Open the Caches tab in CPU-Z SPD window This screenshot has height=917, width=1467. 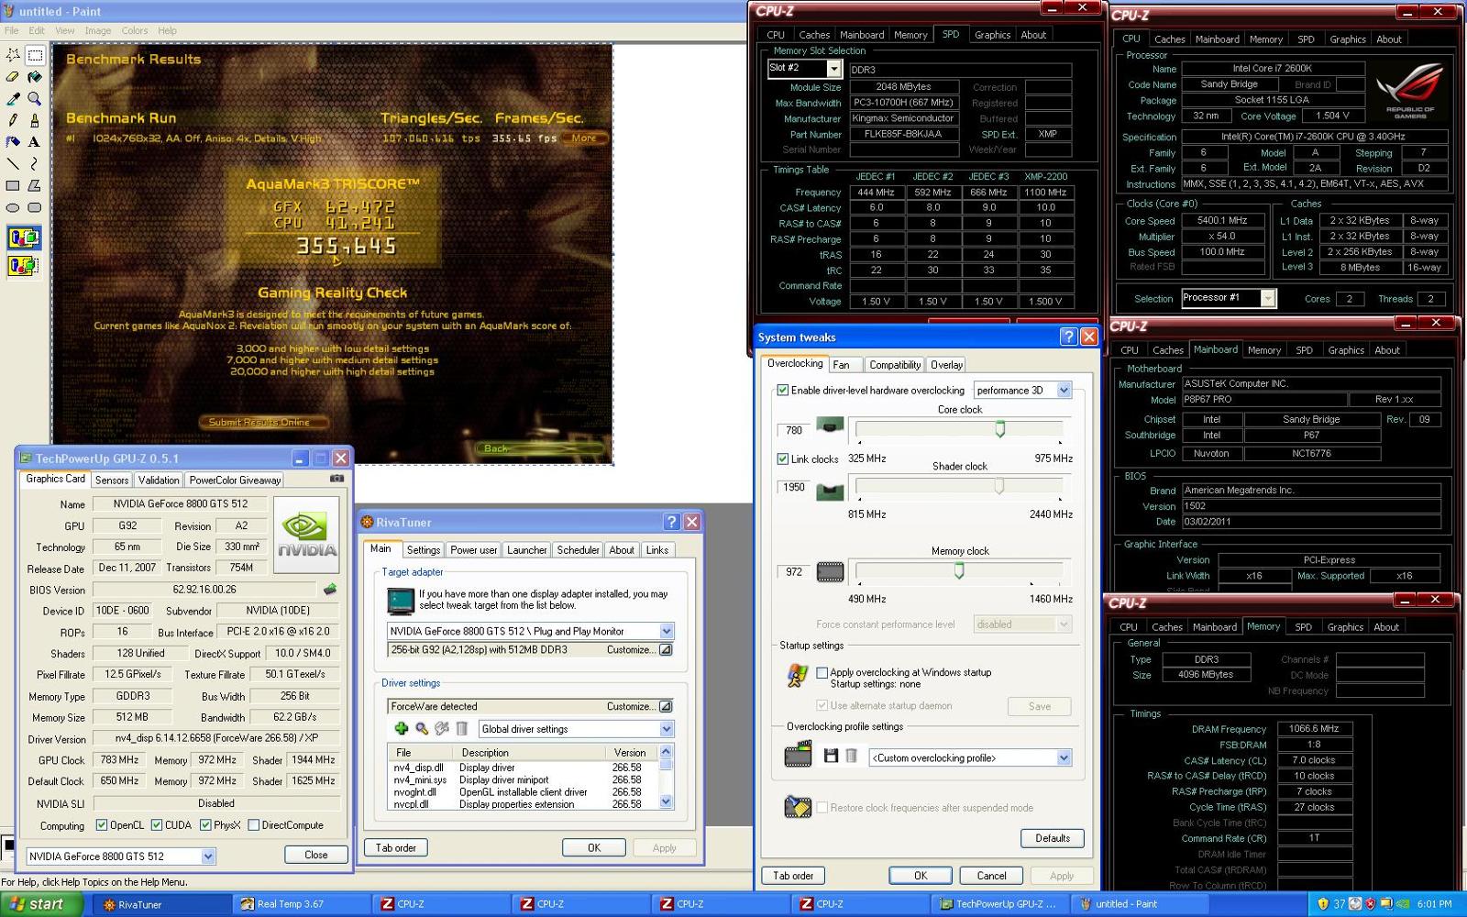click(814, 35)
